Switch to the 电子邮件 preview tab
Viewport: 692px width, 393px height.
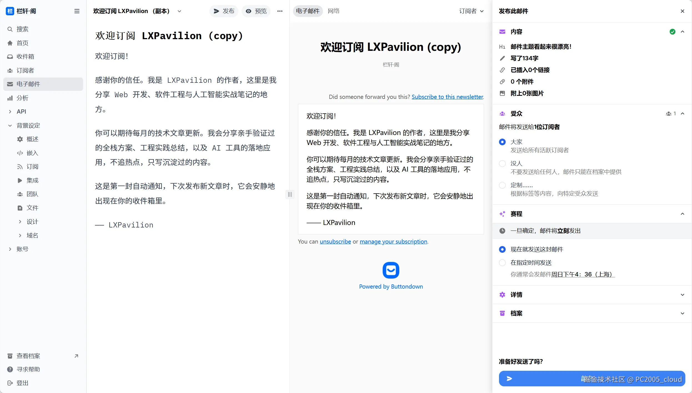308,11
